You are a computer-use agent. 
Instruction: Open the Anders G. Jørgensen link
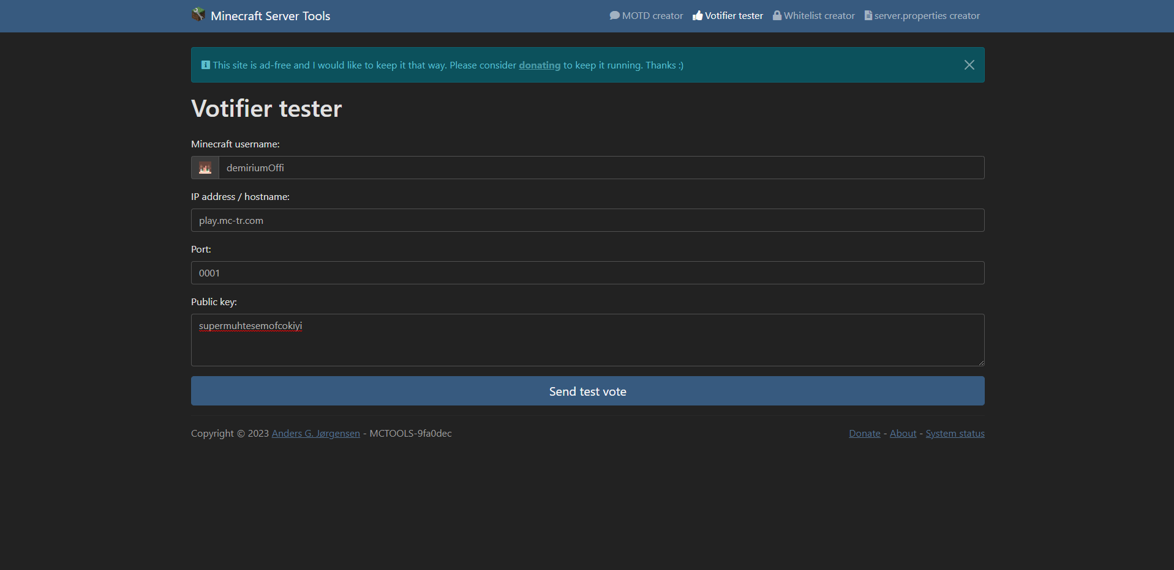[x=316, y=433]
